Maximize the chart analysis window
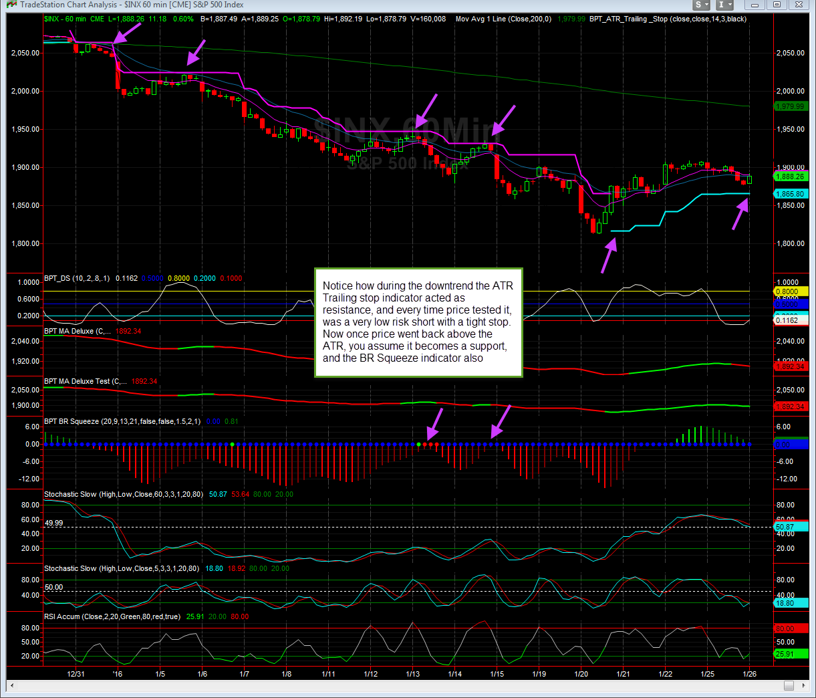 [777, 5]
